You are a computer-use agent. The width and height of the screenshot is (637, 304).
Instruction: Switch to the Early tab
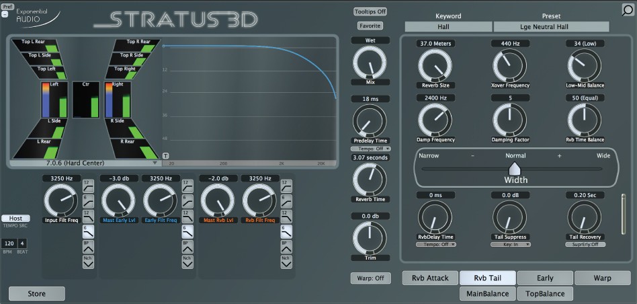545,278
